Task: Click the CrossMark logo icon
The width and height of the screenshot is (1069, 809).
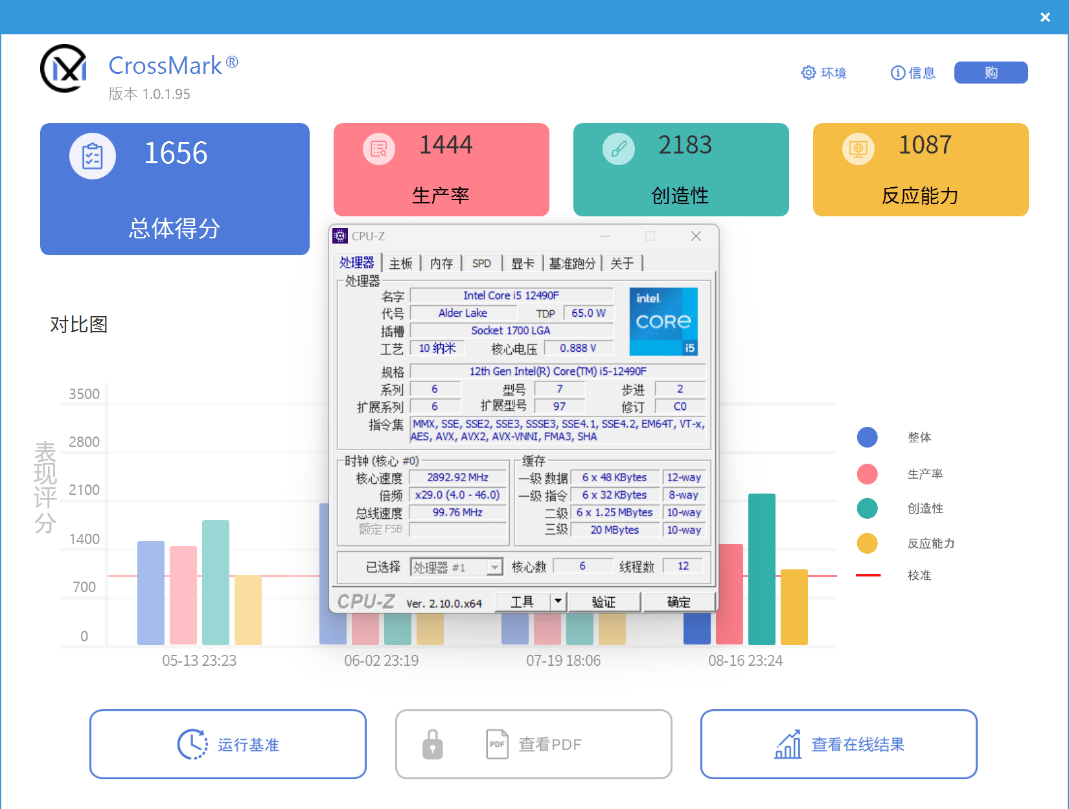Action: click(63, 68)
